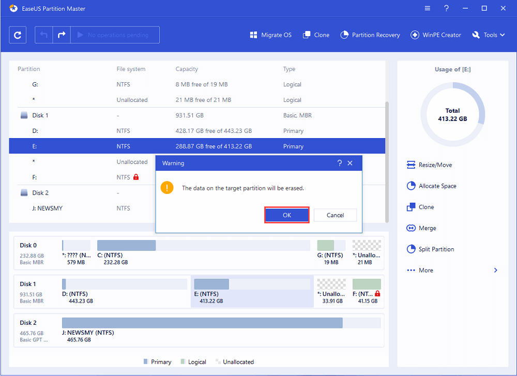This screenshot has height=376, width=517.
Task: Select D: (NTFS) 443.23 GB block
Action: pos(124,292)
